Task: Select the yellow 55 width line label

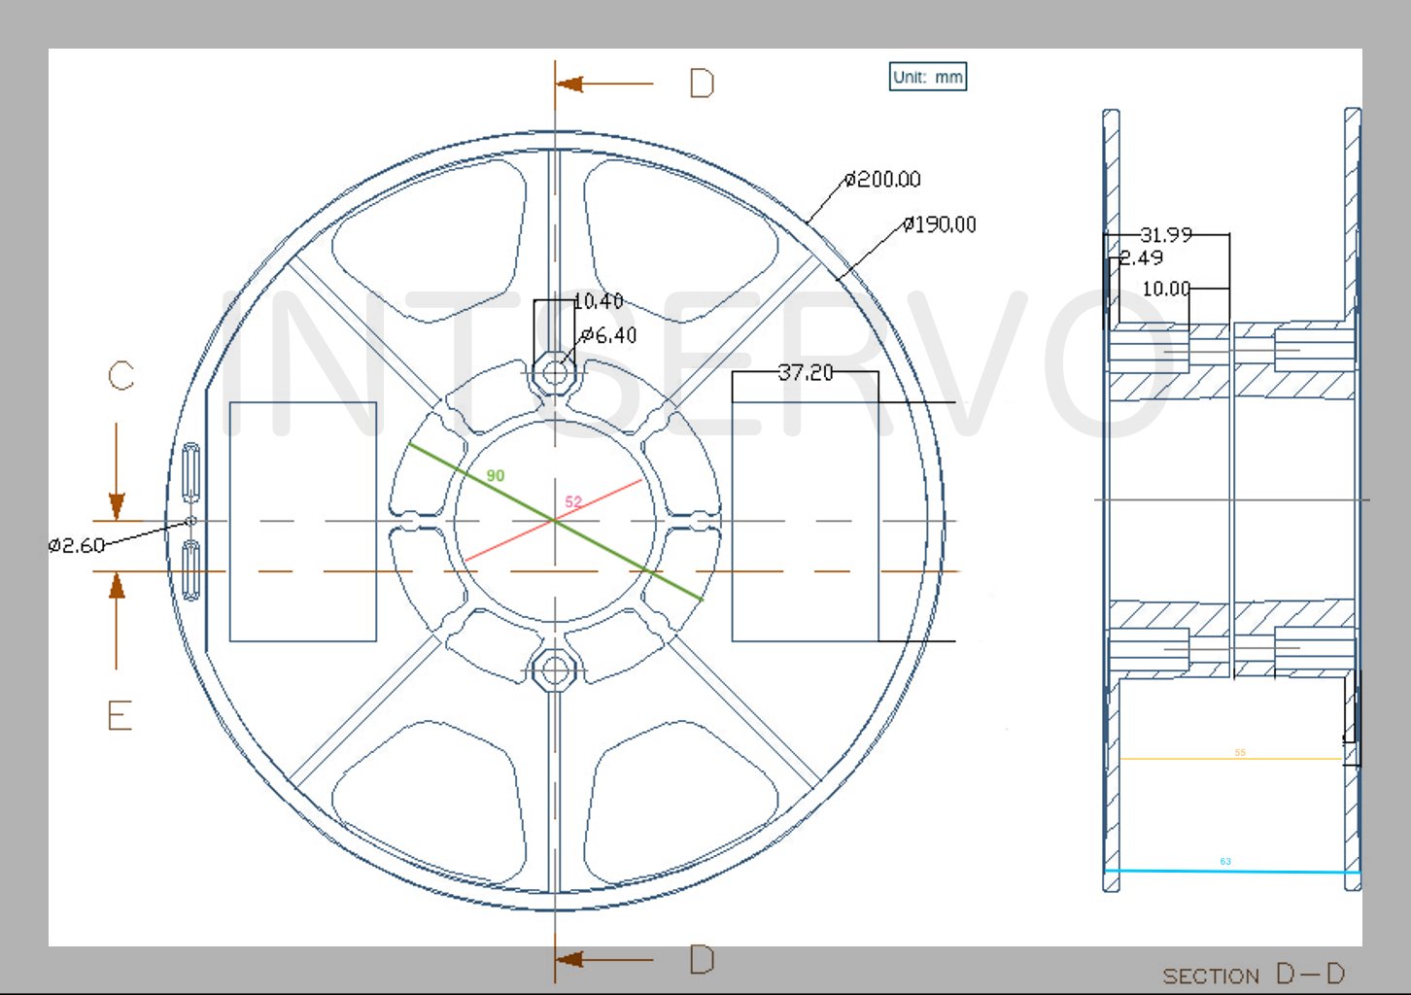Action: coord(1240,752)
